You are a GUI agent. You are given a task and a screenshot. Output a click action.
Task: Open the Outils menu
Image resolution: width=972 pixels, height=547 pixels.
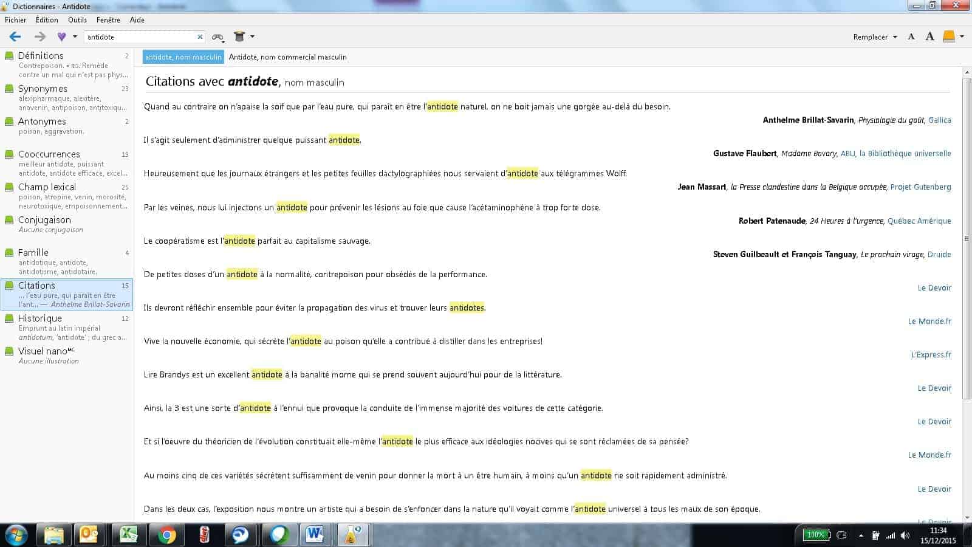(77, 20)
